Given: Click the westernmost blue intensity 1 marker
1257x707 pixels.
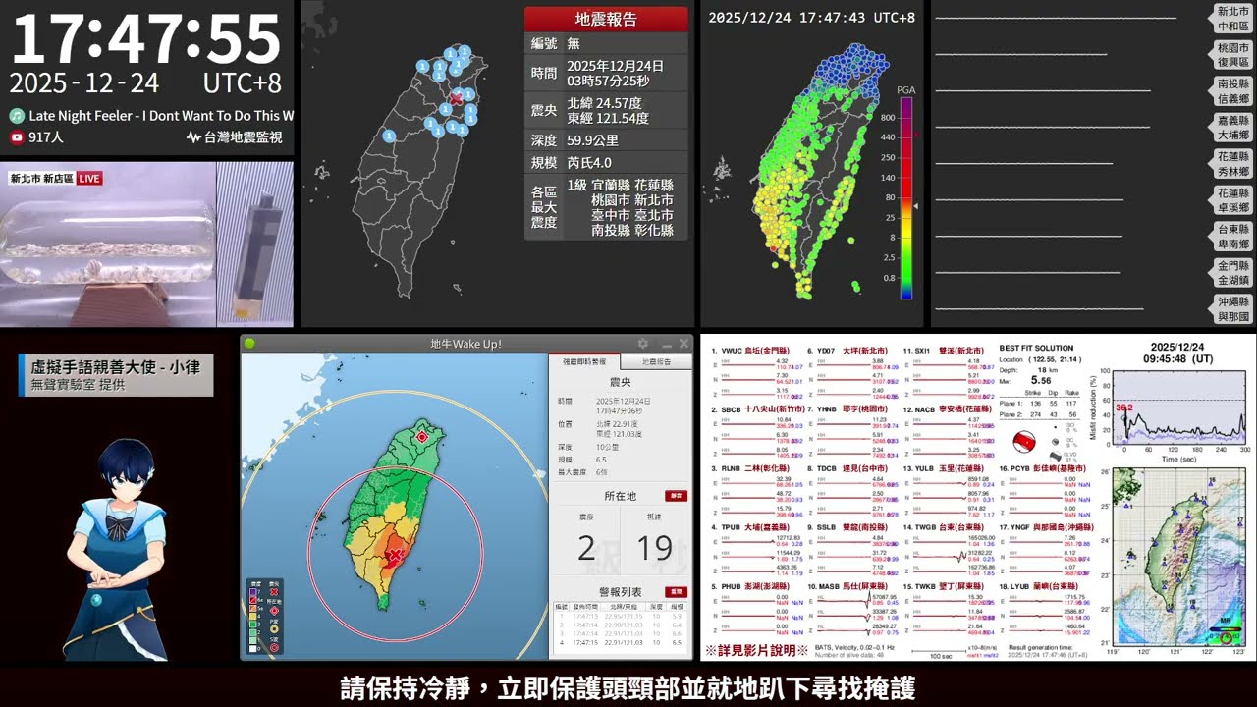Looking at the screenshot, I should coord(389,136).
